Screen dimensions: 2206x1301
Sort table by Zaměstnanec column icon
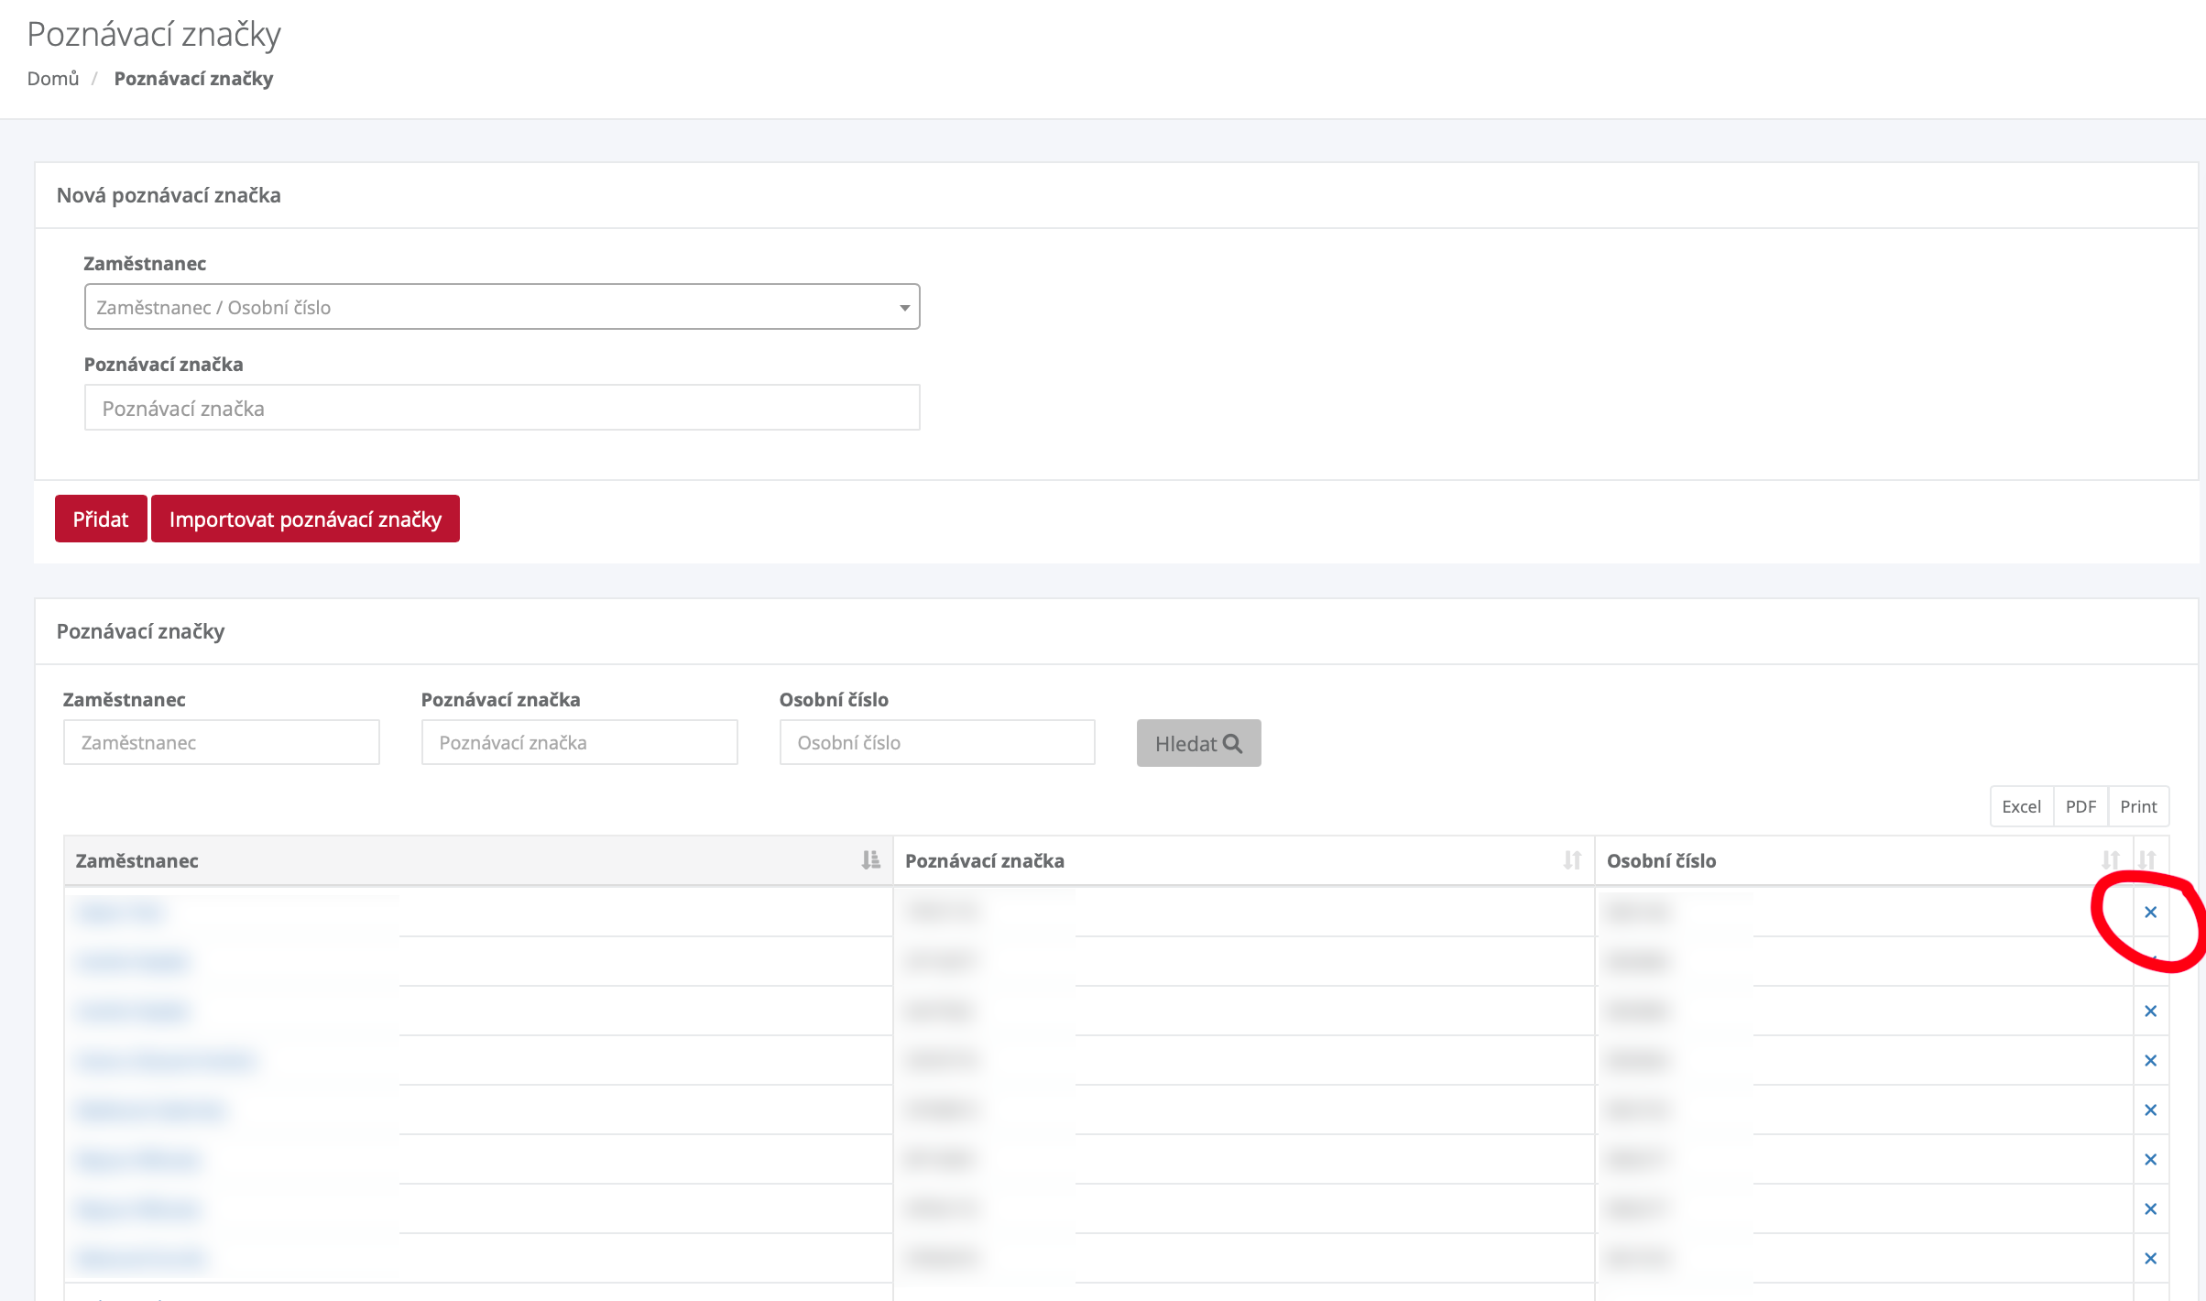[870, 859]
